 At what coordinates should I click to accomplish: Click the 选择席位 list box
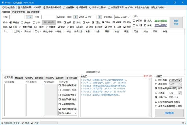click(x=35, y=100)
